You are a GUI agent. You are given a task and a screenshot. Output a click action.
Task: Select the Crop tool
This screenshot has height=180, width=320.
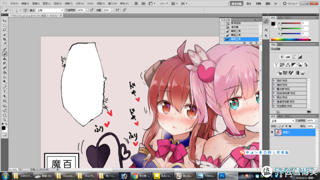point(5,39)
